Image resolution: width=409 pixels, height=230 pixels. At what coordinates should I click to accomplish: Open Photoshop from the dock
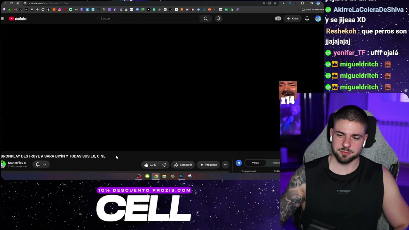pos(181,176)
